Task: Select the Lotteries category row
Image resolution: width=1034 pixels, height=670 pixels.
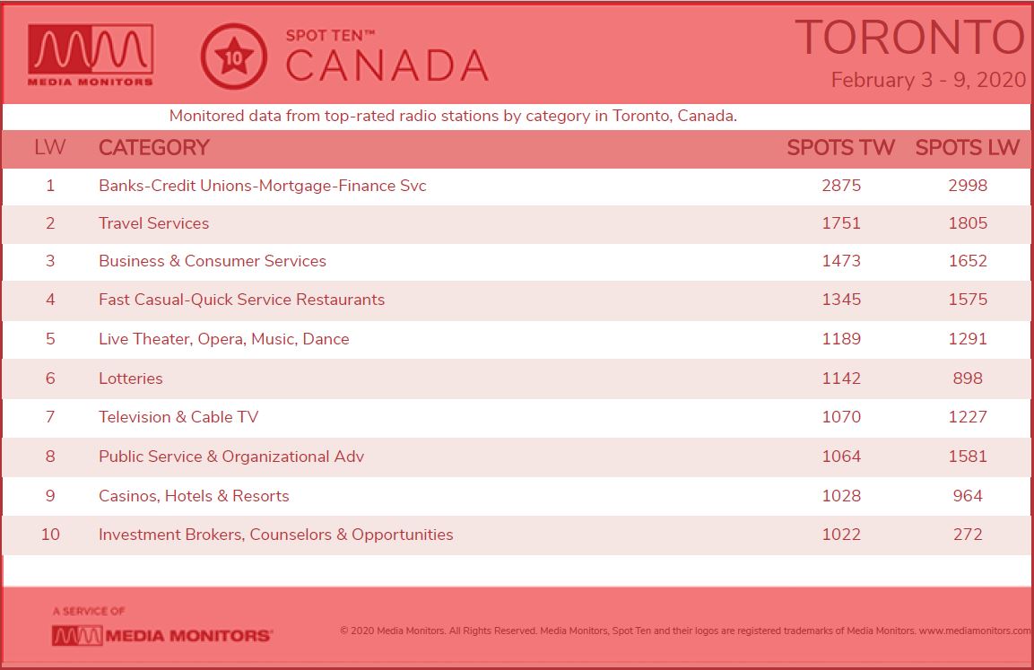Action: pyautogui.click(x=517, y=379)
